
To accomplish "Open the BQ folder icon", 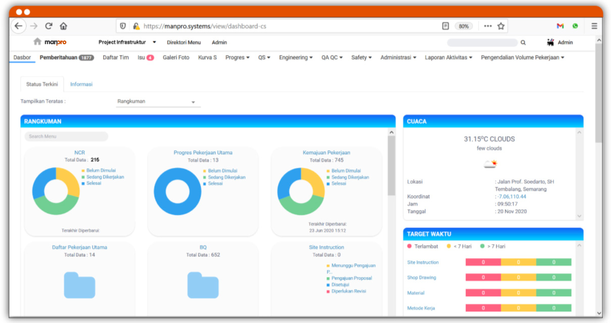I will [203, 285].
